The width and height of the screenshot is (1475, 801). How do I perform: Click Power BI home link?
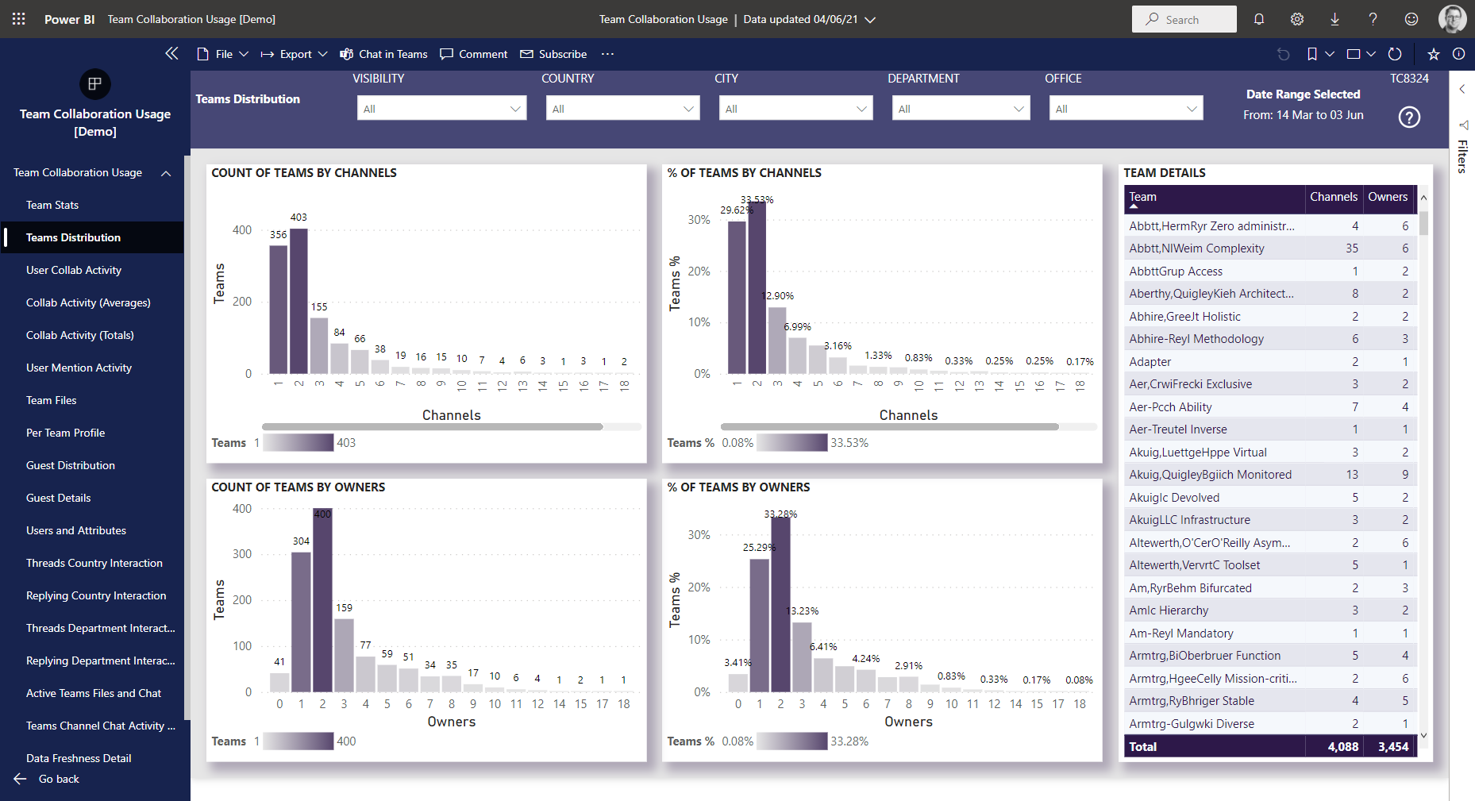click(69, 19)
